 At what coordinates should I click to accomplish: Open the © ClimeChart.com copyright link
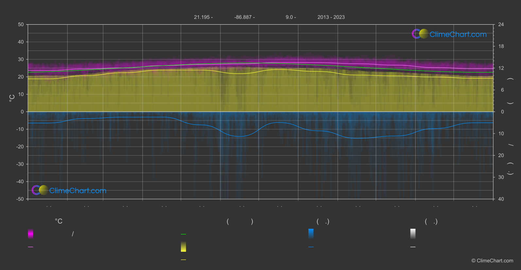492,261
